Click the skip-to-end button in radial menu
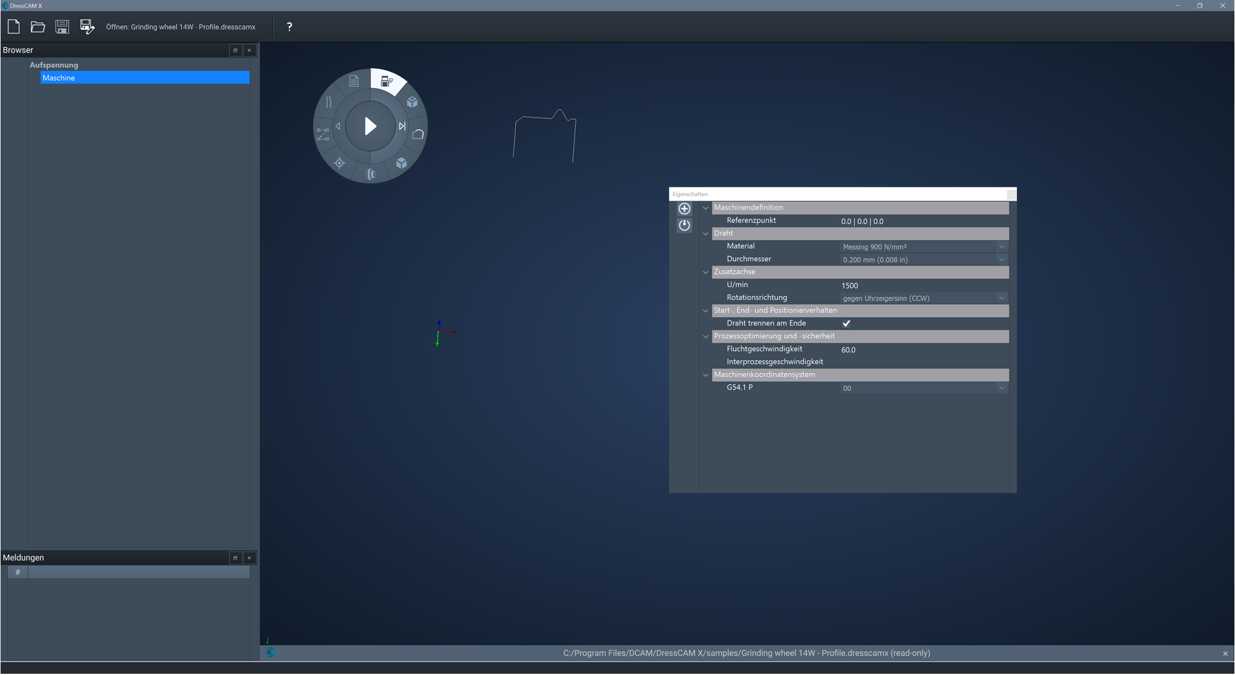Screen dimensions: 1235x675 click(x=402, y=126)
